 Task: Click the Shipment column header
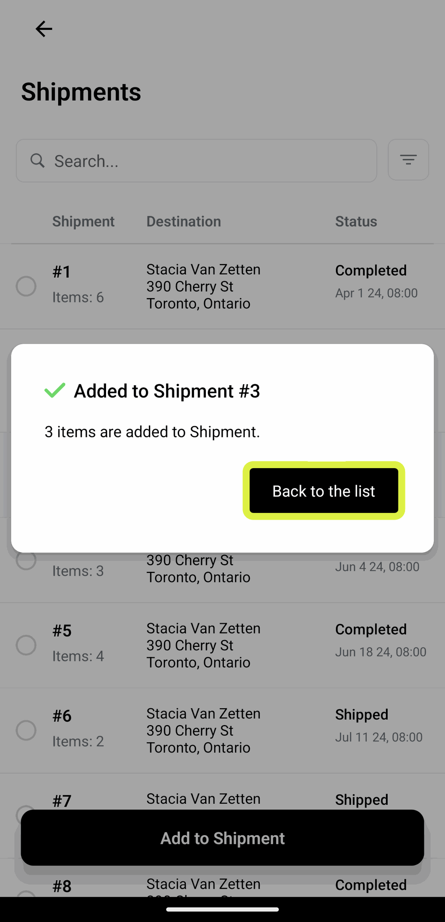click(84, 221)
